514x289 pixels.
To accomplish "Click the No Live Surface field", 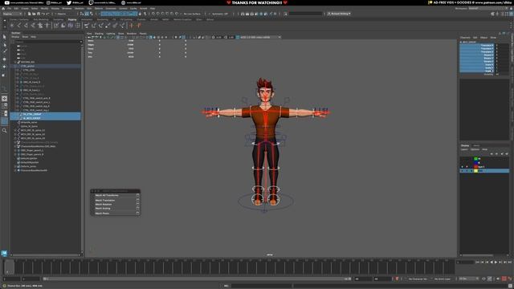I will 192,14.
